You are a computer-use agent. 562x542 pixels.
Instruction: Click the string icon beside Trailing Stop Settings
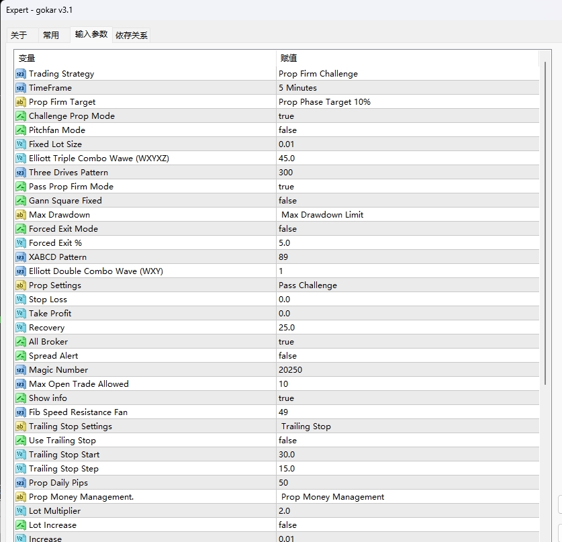click(20, 426)
